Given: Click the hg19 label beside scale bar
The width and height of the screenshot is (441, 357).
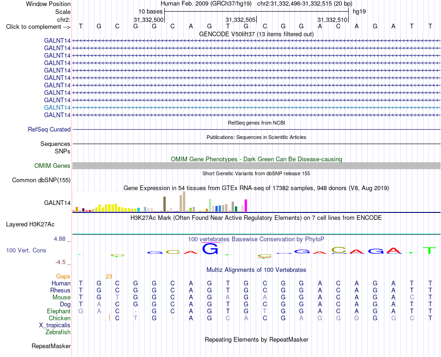Looking at the screenshot, I should [x=359, y=12].
